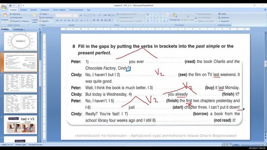Show the Слайды pane tab
This screenshot has height=150, width=267.
click(x=5, y=29)
